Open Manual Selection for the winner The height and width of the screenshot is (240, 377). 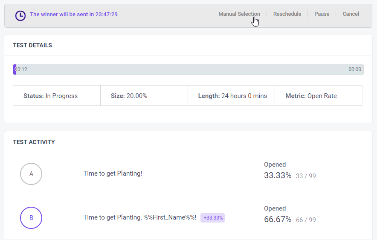coord(239,14)
